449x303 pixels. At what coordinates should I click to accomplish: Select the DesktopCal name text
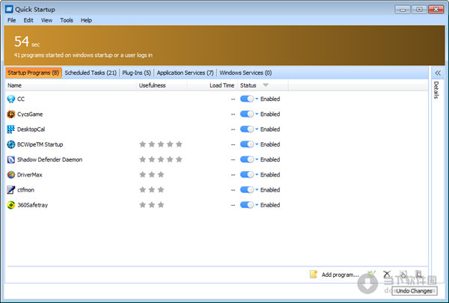31,129
